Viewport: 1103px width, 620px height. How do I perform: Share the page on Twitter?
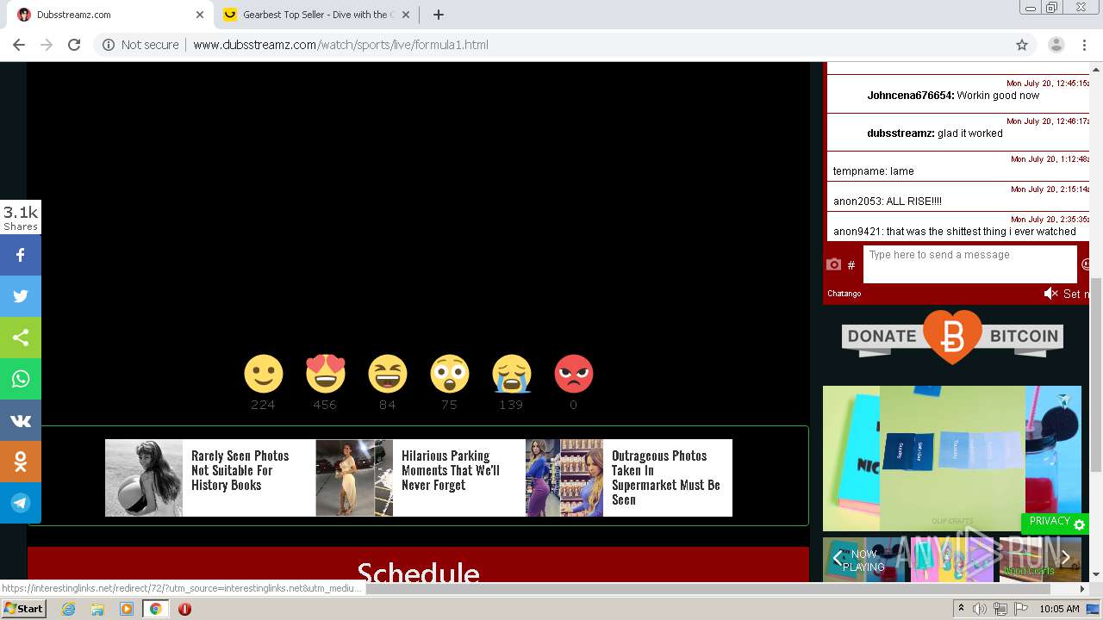(21, 296)
